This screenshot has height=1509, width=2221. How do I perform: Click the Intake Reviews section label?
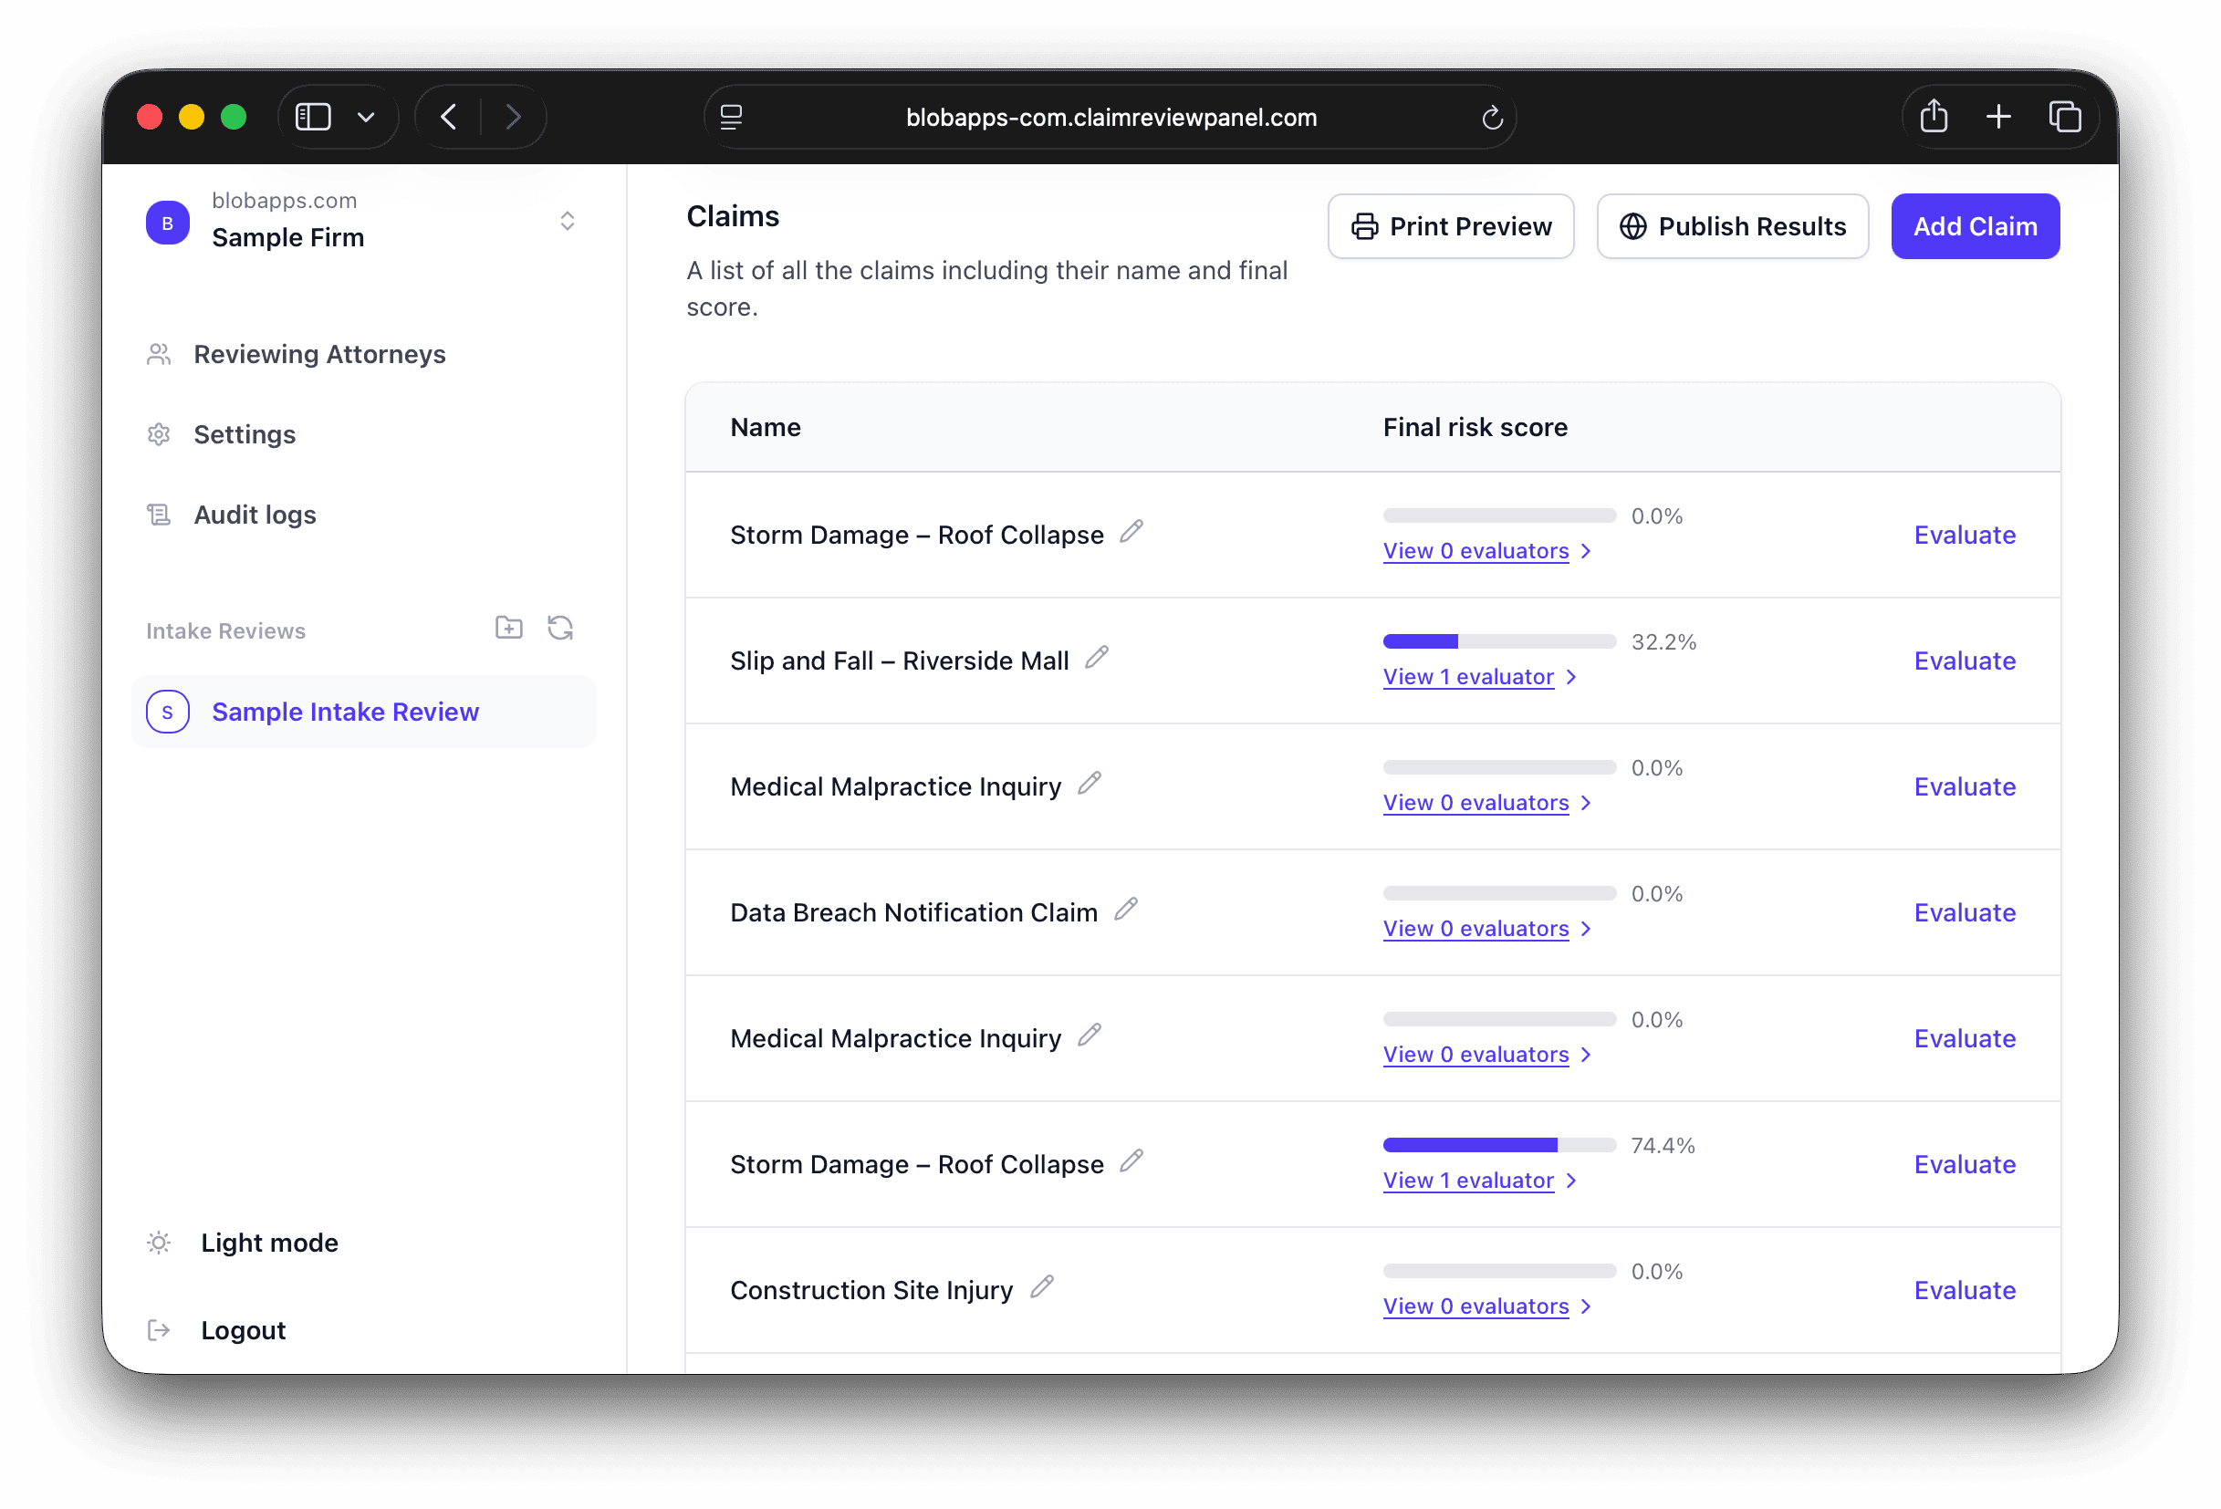(225, 630)
